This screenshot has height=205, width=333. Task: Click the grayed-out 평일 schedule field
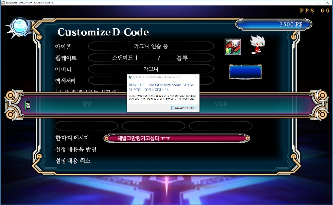tap(86, 104)
